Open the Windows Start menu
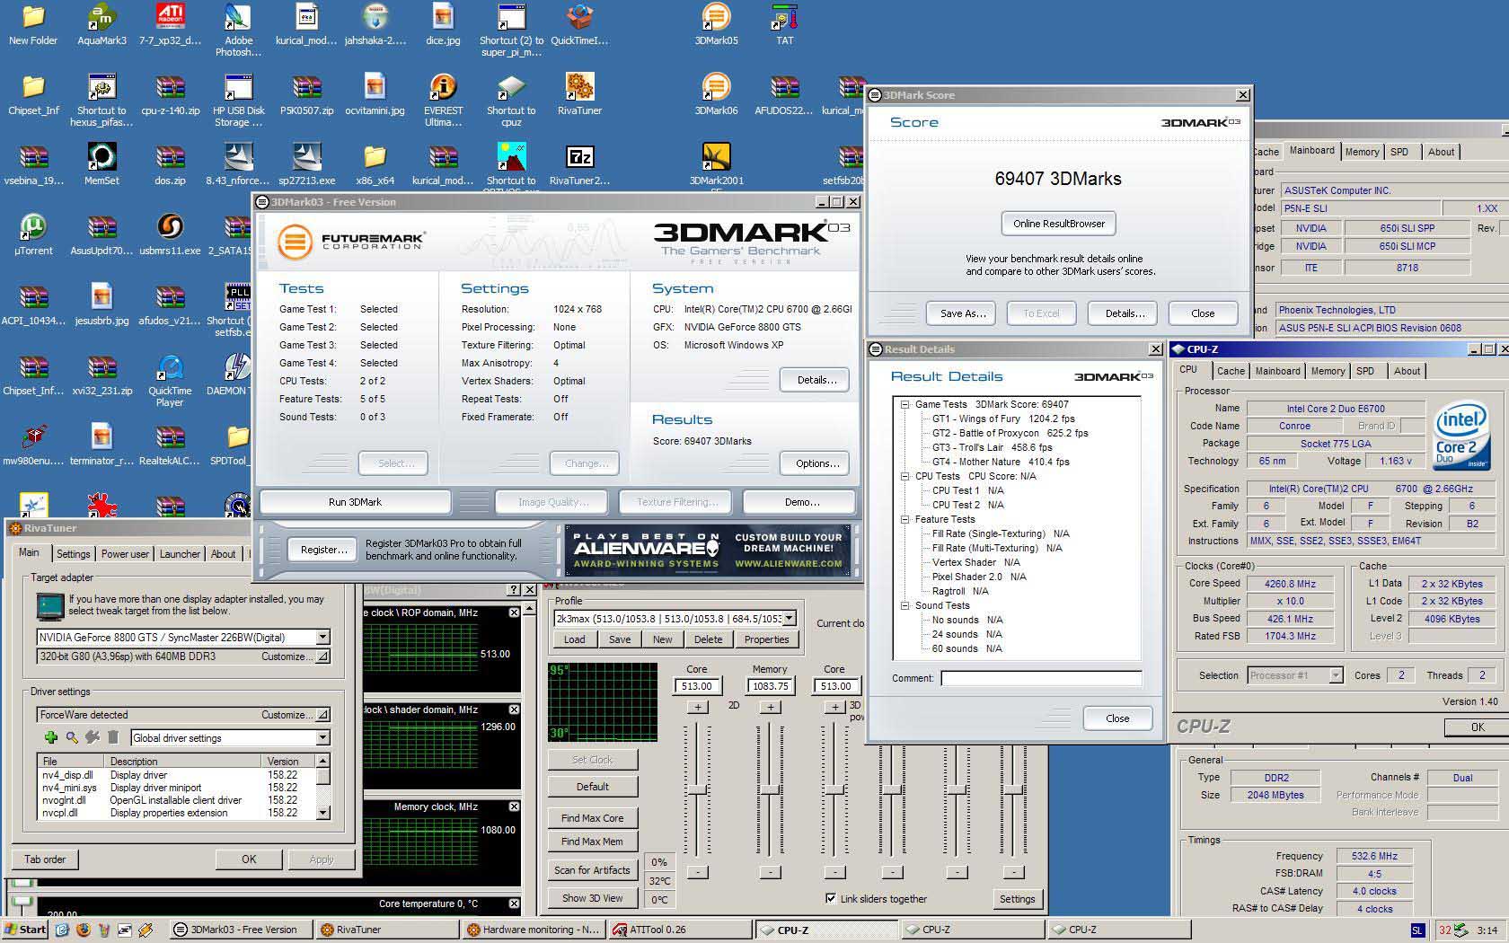This screenshot has width=1509, height=943. point(26,930)
